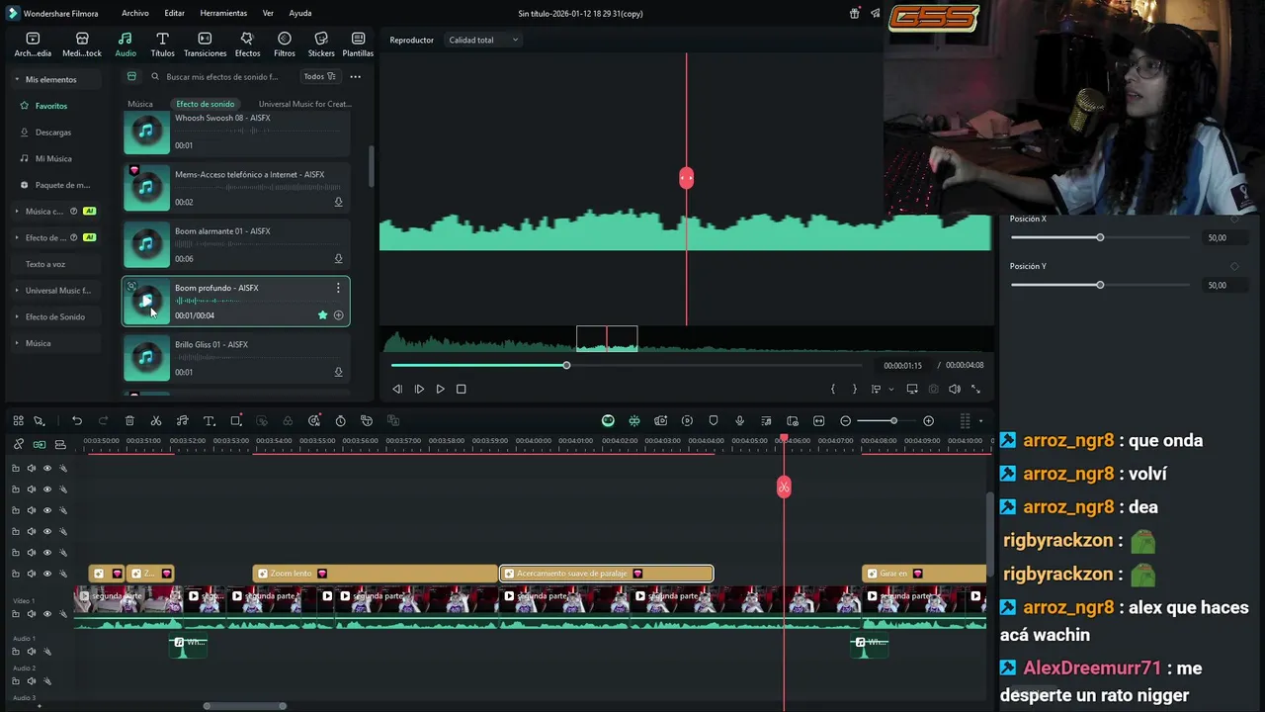Image resolution: width=1265 pixels, height=712 pixels.
Task: Open the Títulos panel
Action: (162, 44)
